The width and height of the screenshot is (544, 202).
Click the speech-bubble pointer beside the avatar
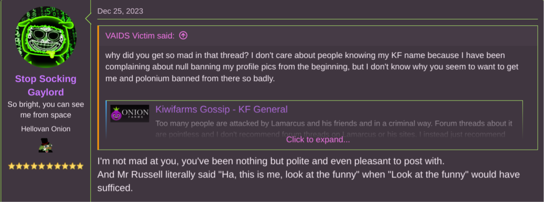pos(88,18)
